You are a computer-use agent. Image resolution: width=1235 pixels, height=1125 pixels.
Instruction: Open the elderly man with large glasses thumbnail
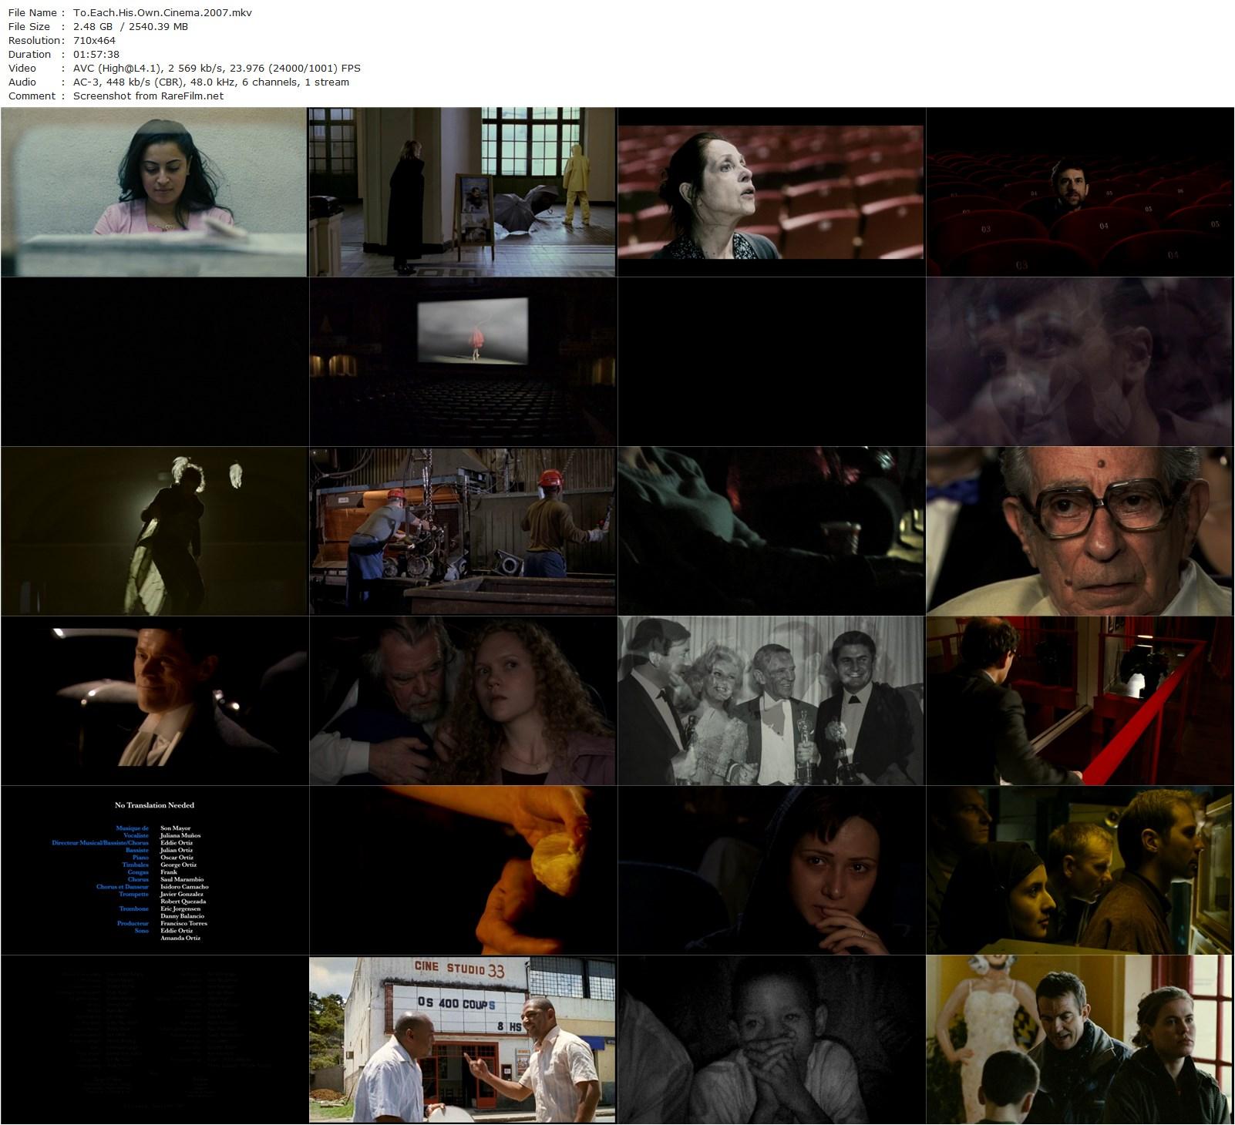click(x=1079, y=531)
